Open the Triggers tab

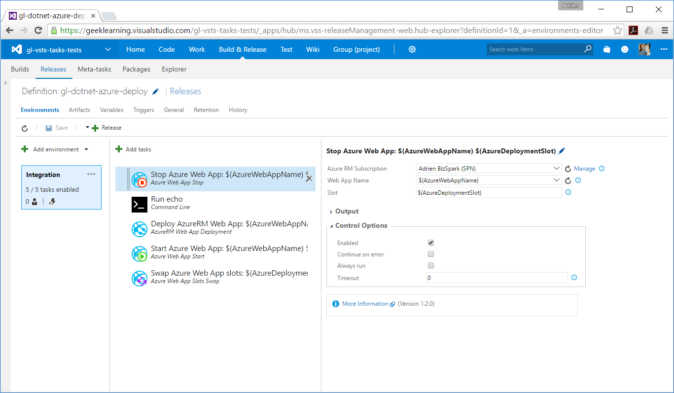pos(143,110)
